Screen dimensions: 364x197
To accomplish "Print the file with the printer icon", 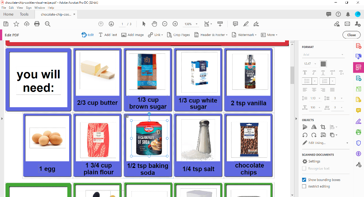I will pos(37,24).
